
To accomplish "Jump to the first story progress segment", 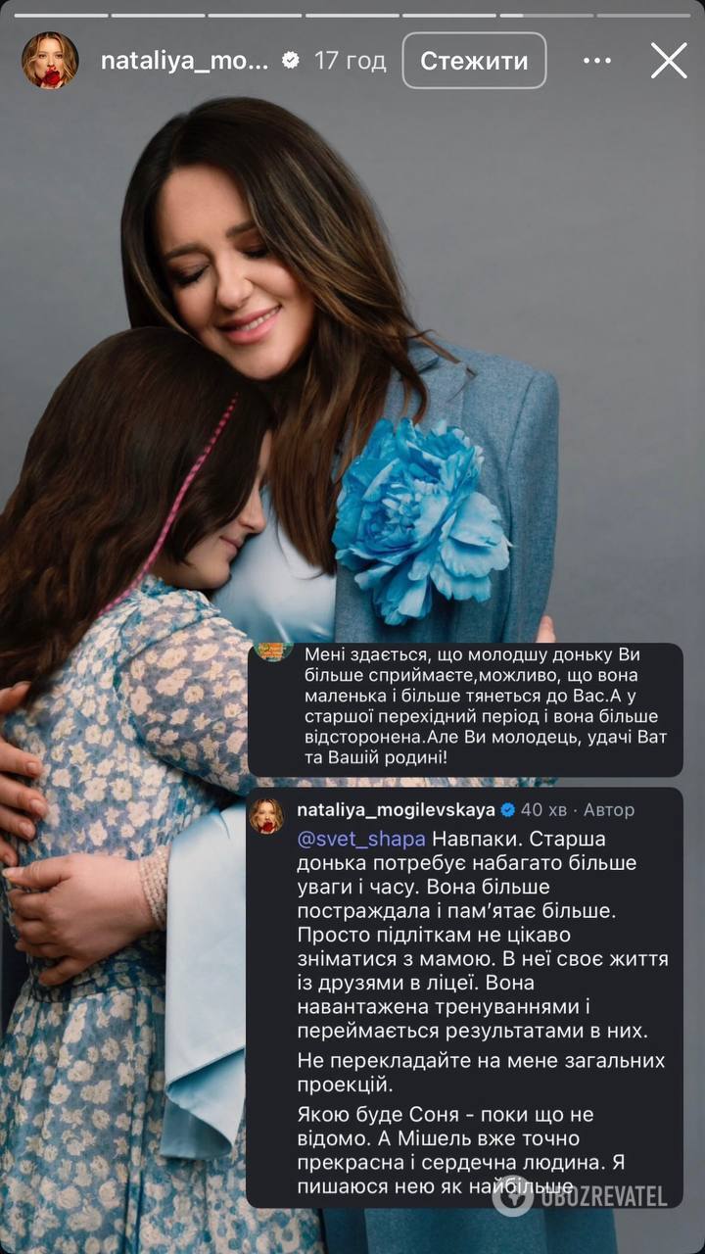I will (x=61, y=15).
